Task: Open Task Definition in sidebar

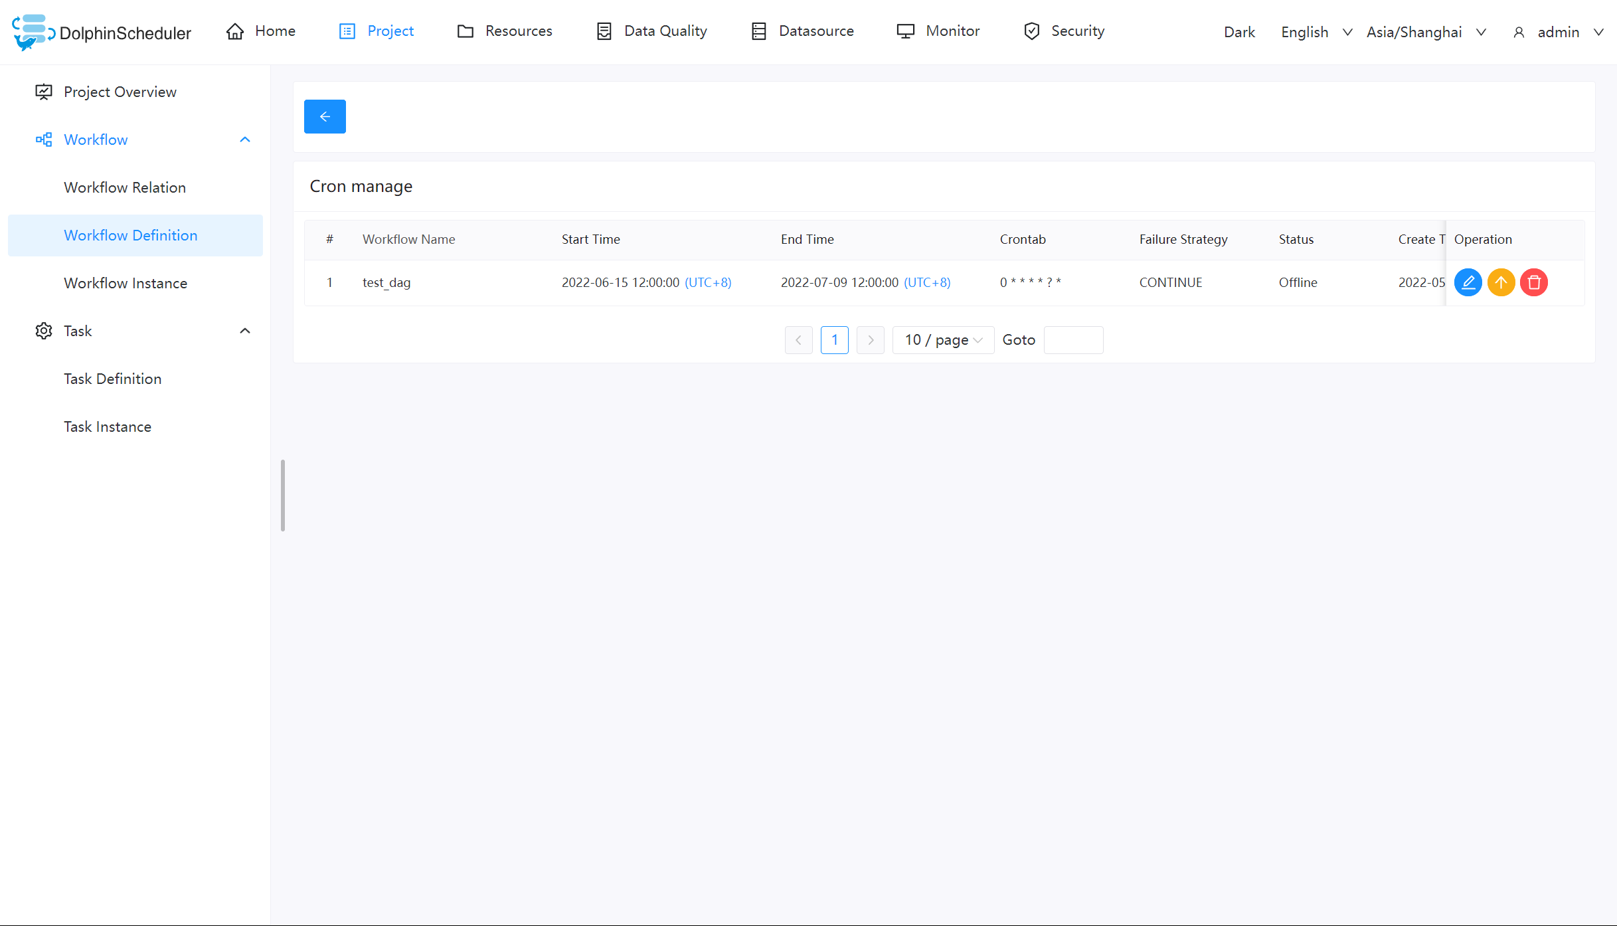Action: (x=113, y=379)
